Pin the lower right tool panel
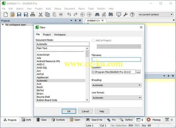Viewport: 176px width, 128px height. tap(168, 76)
